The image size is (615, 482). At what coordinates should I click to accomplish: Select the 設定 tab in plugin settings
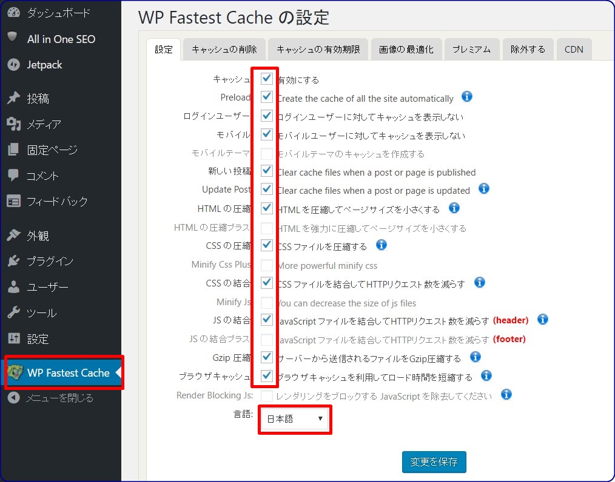pos(164,49)
